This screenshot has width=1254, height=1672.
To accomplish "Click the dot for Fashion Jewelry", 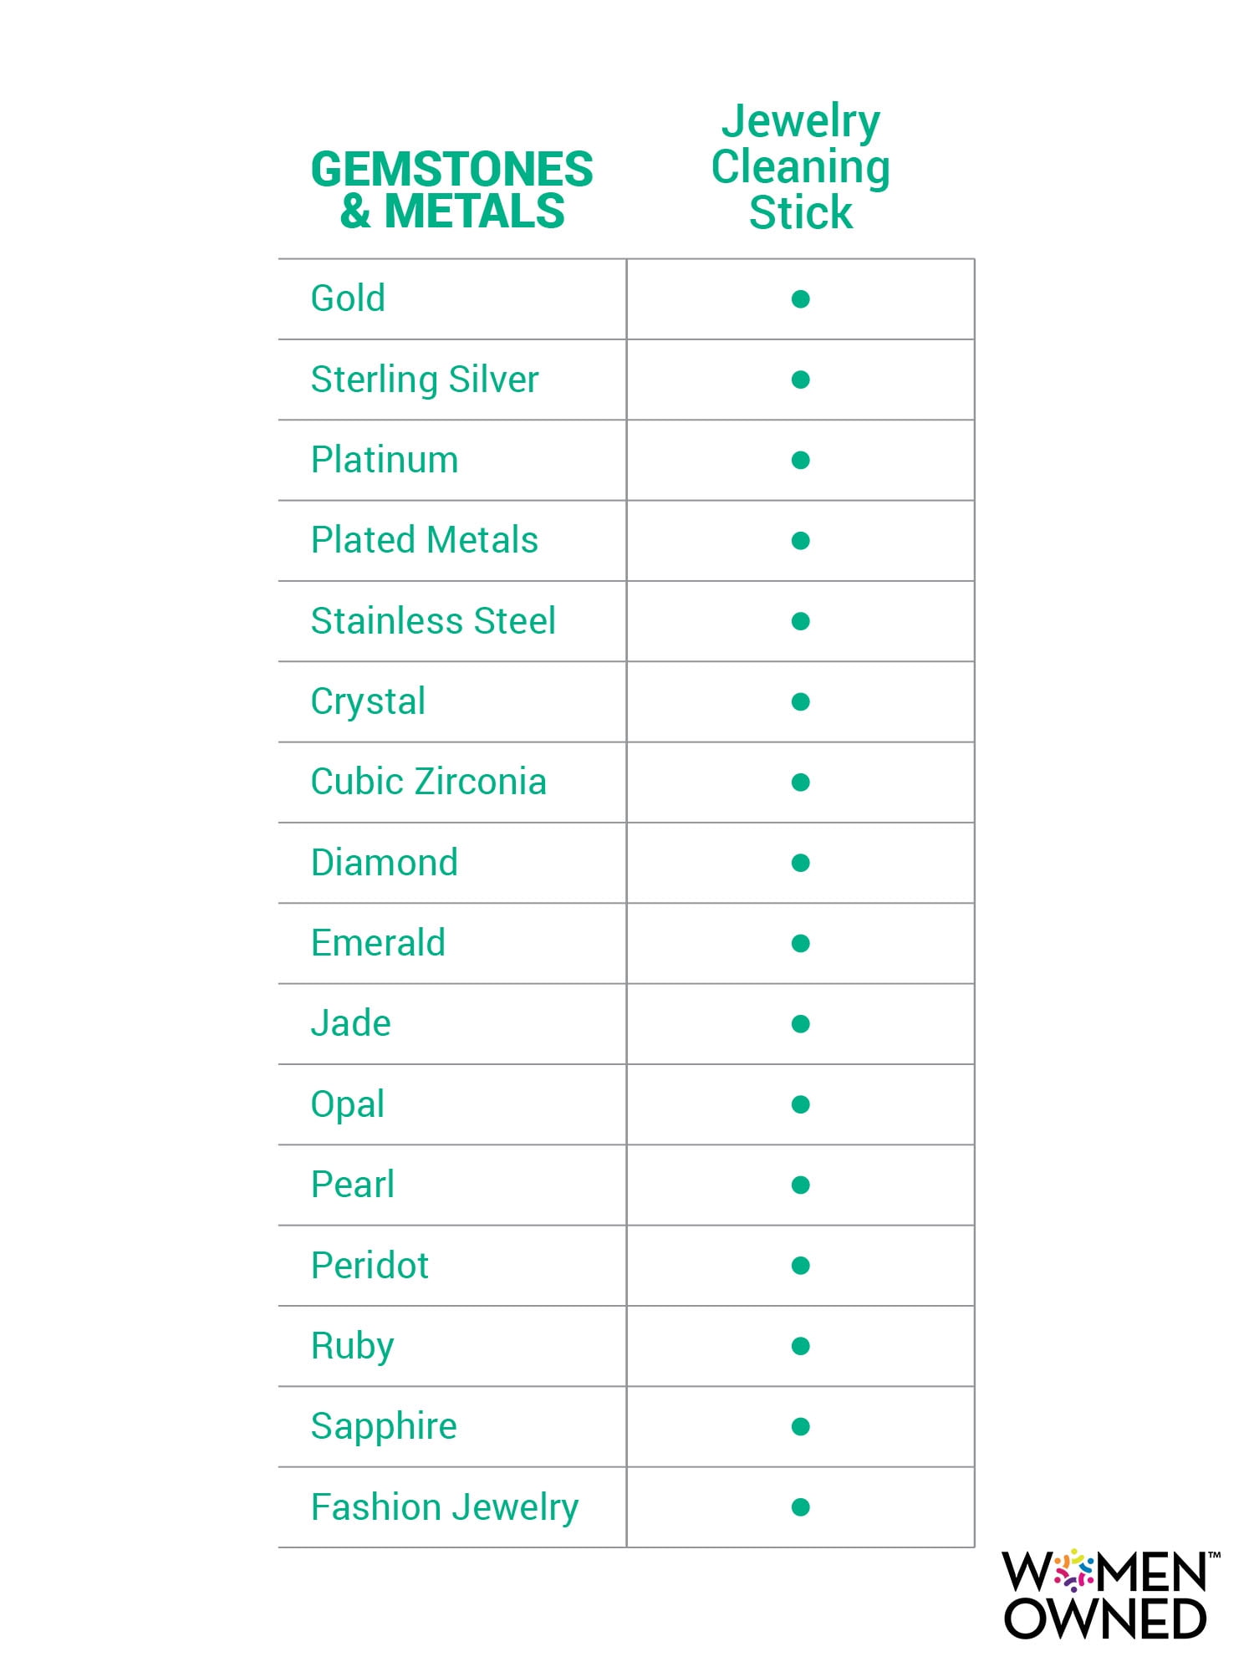I will point(800,1507).
